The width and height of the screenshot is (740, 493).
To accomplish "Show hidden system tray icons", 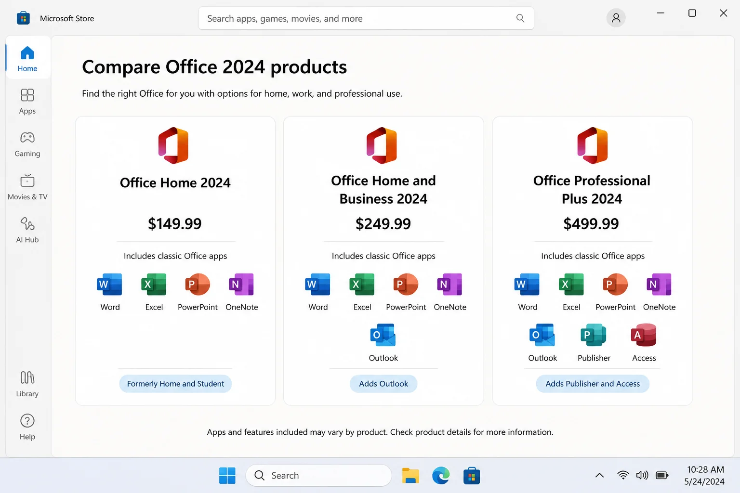I will pyautogui.click(x=599, y=476).
